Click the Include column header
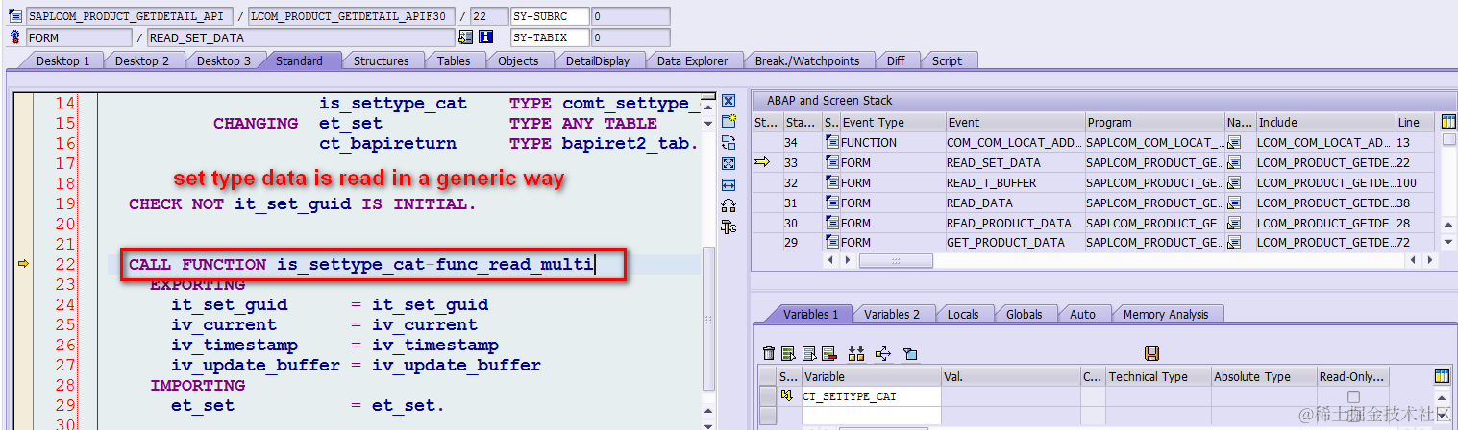The width and height of the screenshot is (1458, 430). 1325,122
